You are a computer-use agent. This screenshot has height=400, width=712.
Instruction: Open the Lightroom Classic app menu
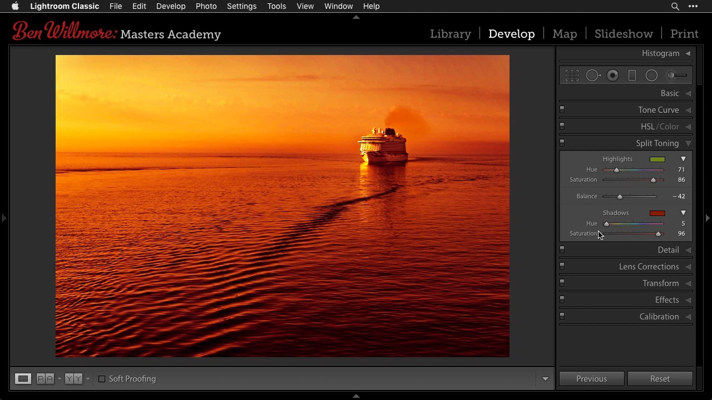(x=65, y=6)
